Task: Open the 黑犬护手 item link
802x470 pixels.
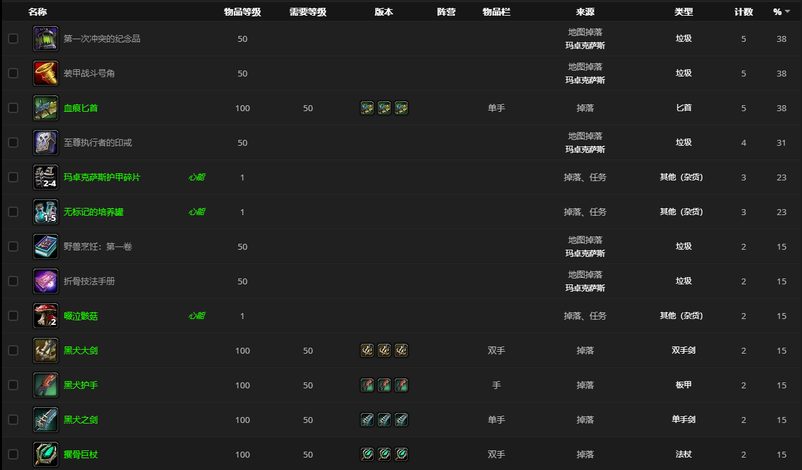Action: pyautogui.click(x=81, y=385)
